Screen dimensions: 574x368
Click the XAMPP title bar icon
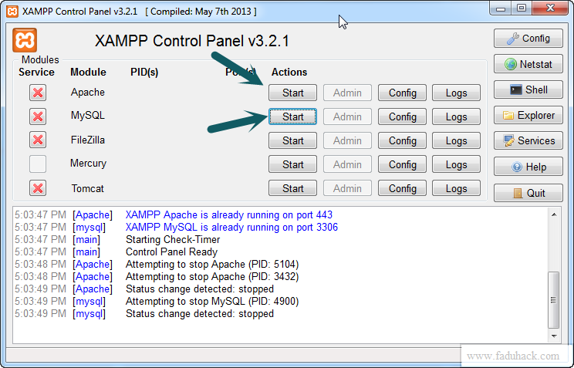[12, 11]
